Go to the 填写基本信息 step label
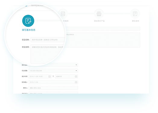 coord(29,30)
